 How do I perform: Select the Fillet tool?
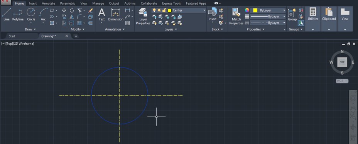pos(79,17)
